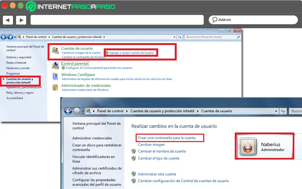Open Ventana principal del Panel de control, rear window
The width and height of the screenshot is (302, 189).
[x=25, y=48]
